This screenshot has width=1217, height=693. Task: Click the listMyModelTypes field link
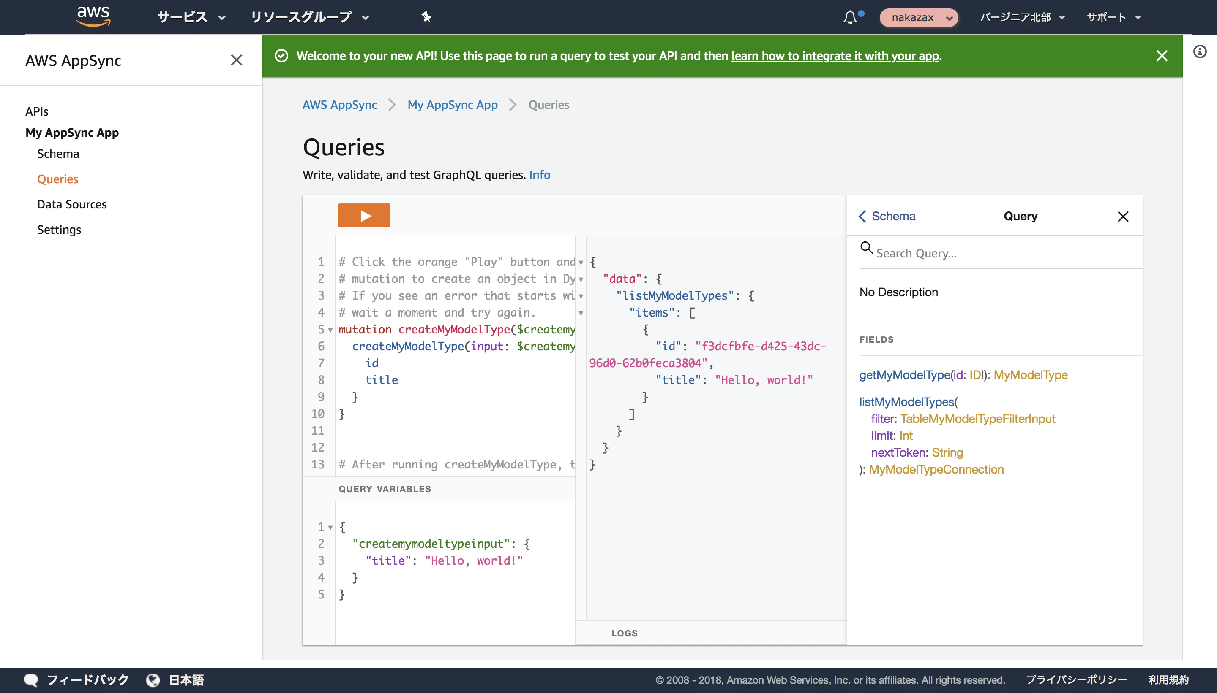(907, 402)
